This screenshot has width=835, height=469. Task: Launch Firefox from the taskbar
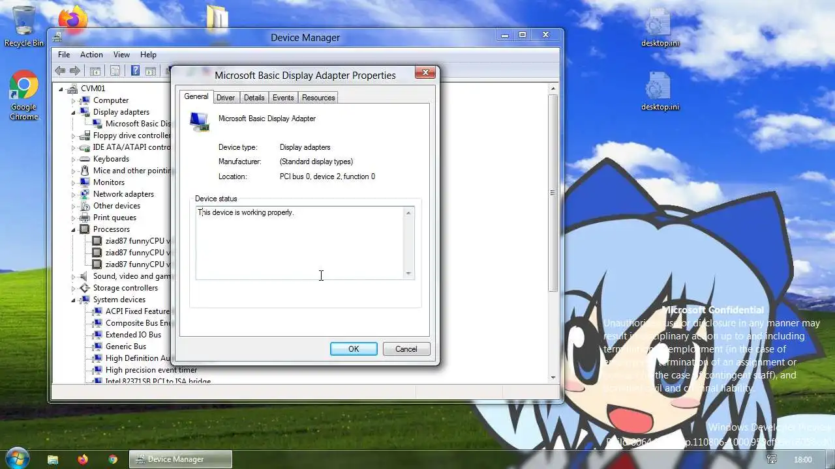[x=83, y=459]
